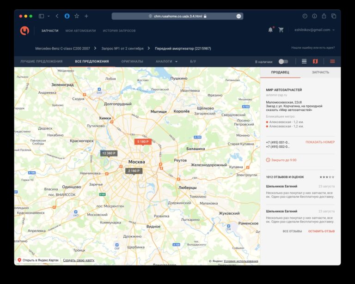Open 'История запросов'
Screen dimensions: 355x284
(119, 31)
